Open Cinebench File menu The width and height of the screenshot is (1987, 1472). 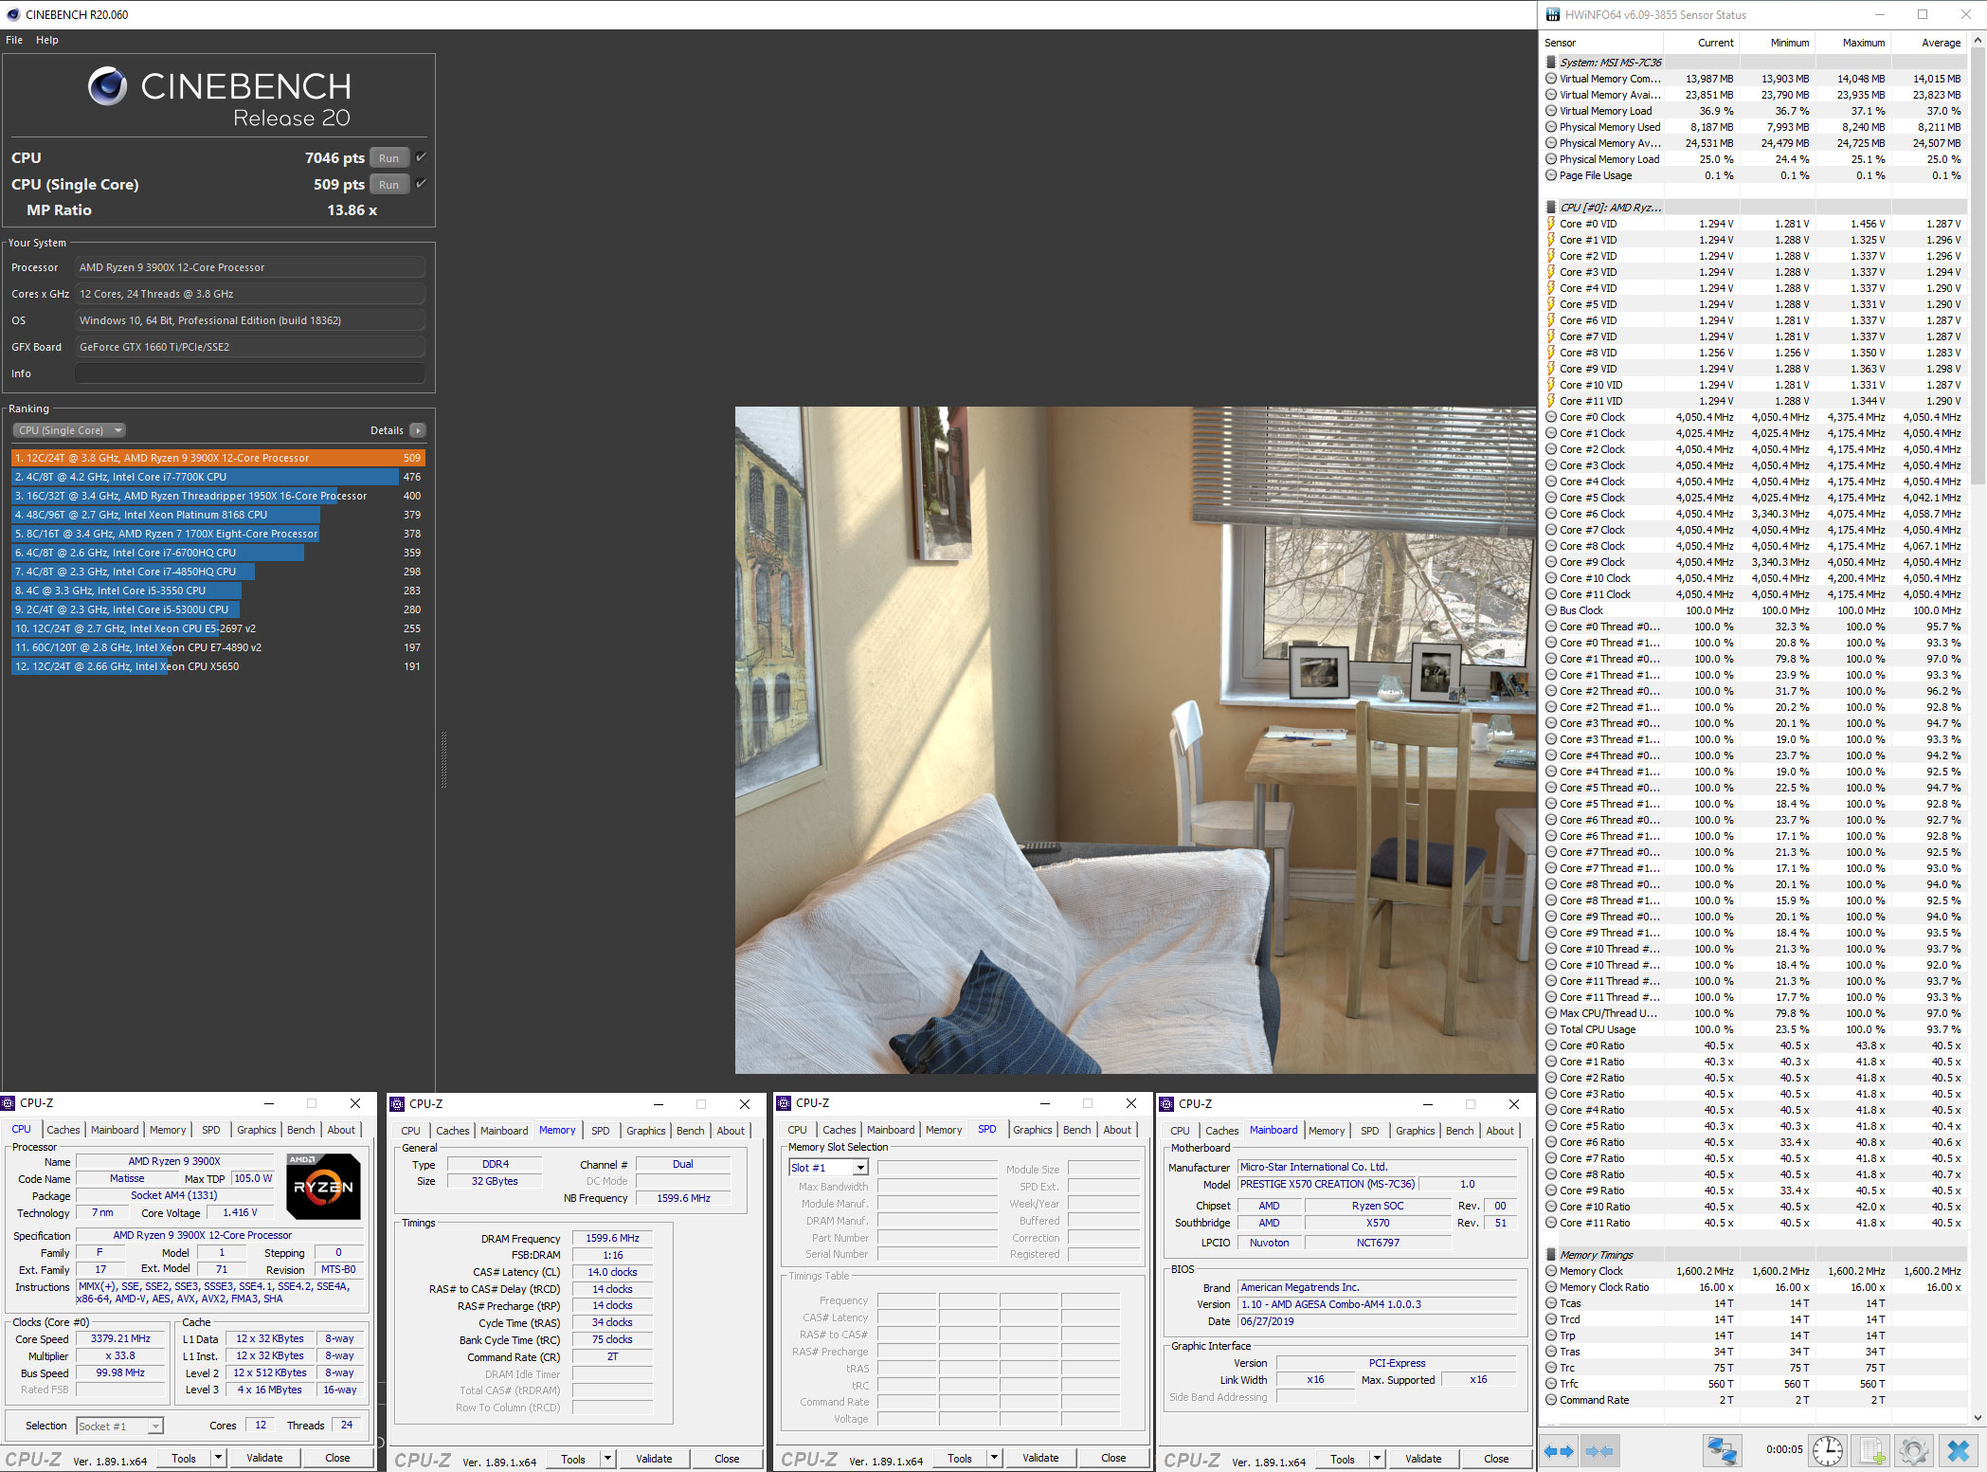point(14,40)
